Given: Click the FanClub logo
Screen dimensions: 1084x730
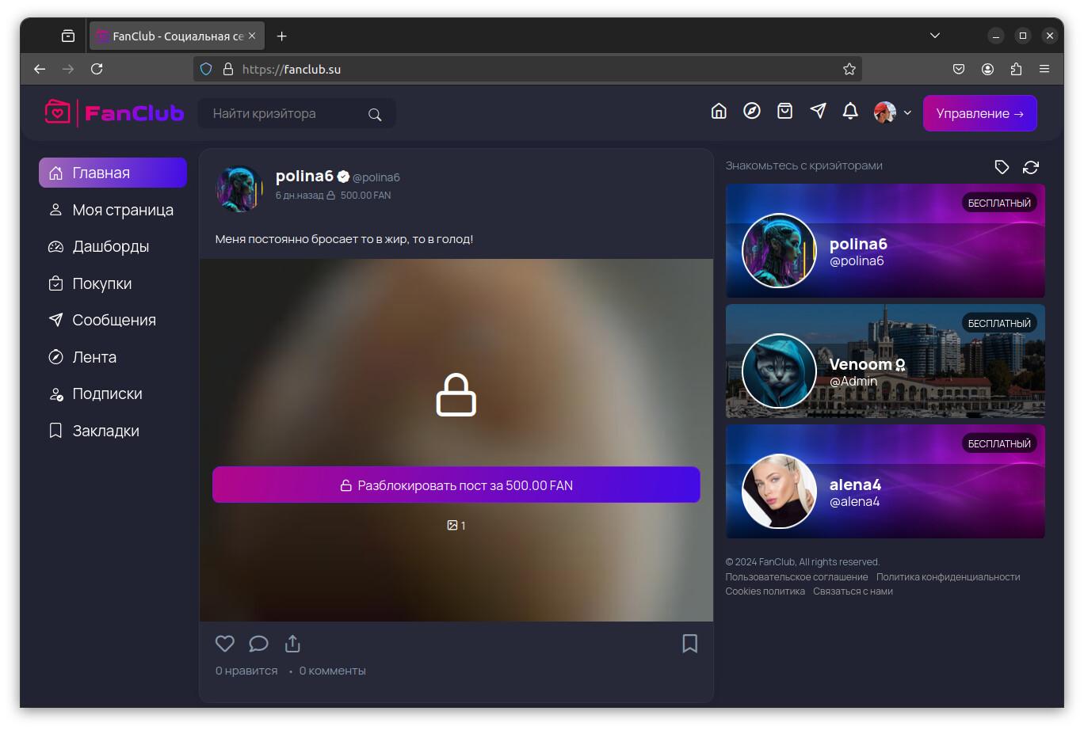Looking at the screenshot, I should [114, 113].
